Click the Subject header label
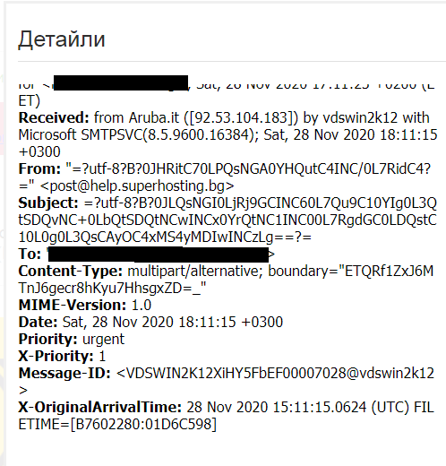 [x=48, y=203]
